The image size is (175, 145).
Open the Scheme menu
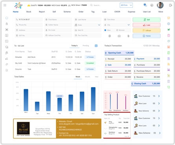coord(67,12)
